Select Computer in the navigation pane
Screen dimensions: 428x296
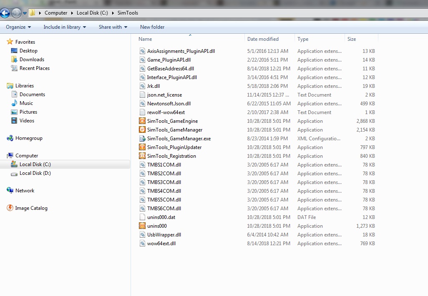point(27,155)
